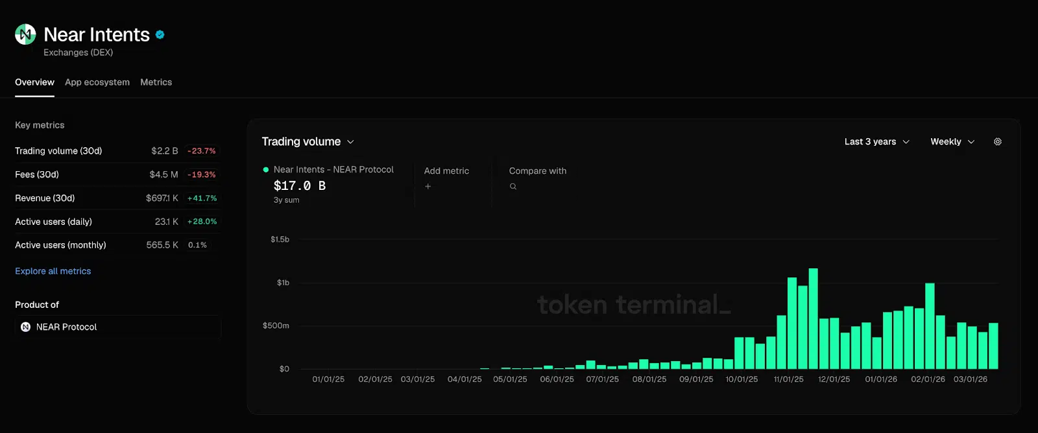Open the Last 3 years range dropdown
This screenshot has width=1038, height=433.
pos(876,142)
